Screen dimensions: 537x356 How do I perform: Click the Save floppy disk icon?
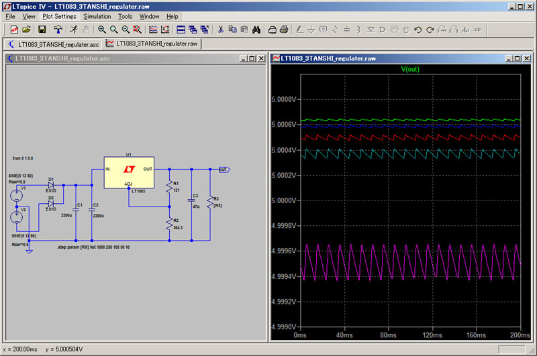[42, 29]
